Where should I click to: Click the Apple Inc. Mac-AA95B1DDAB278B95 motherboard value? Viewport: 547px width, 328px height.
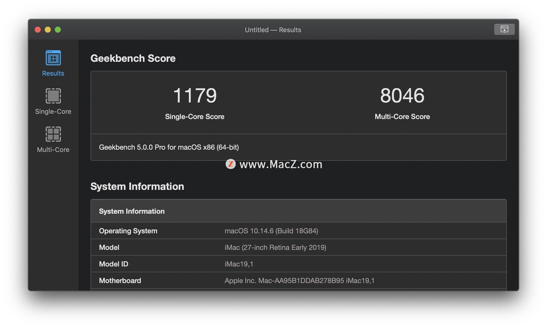(299, 280)
